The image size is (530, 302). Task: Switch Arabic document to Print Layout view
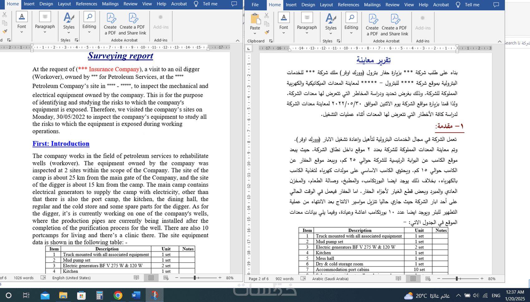pyautogui.click(x=413, y=279)
